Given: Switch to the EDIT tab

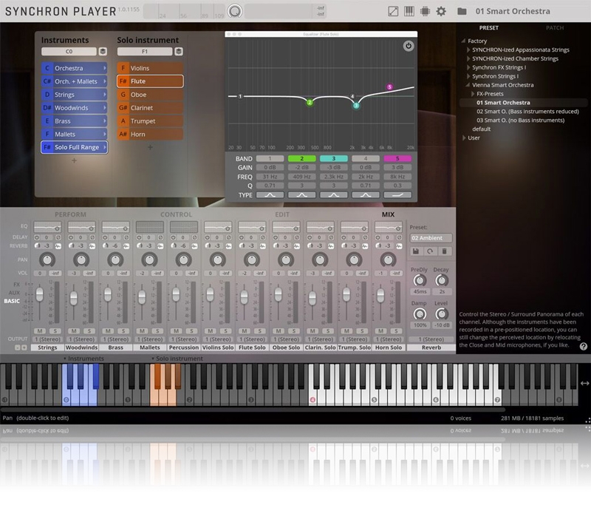Looking at the screenshot, I should pyautogui.click(x=282, y=214).
